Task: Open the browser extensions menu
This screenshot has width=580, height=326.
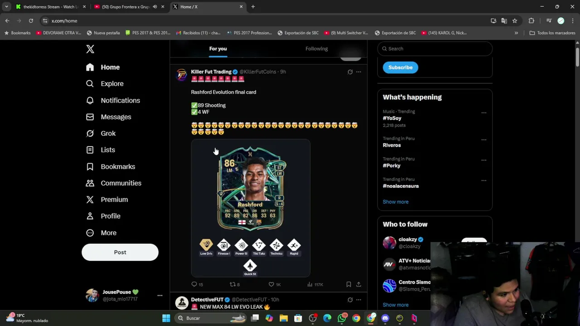Action: 531,21
